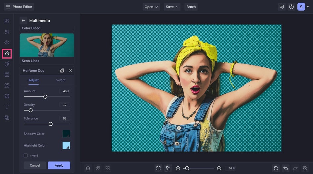Click the undo arrow icon
Viewport: 313px width, 174px height.
[x=285, y=168]
